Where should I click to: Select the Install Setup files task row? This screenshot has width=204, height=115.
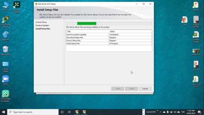tap(109, 43)
